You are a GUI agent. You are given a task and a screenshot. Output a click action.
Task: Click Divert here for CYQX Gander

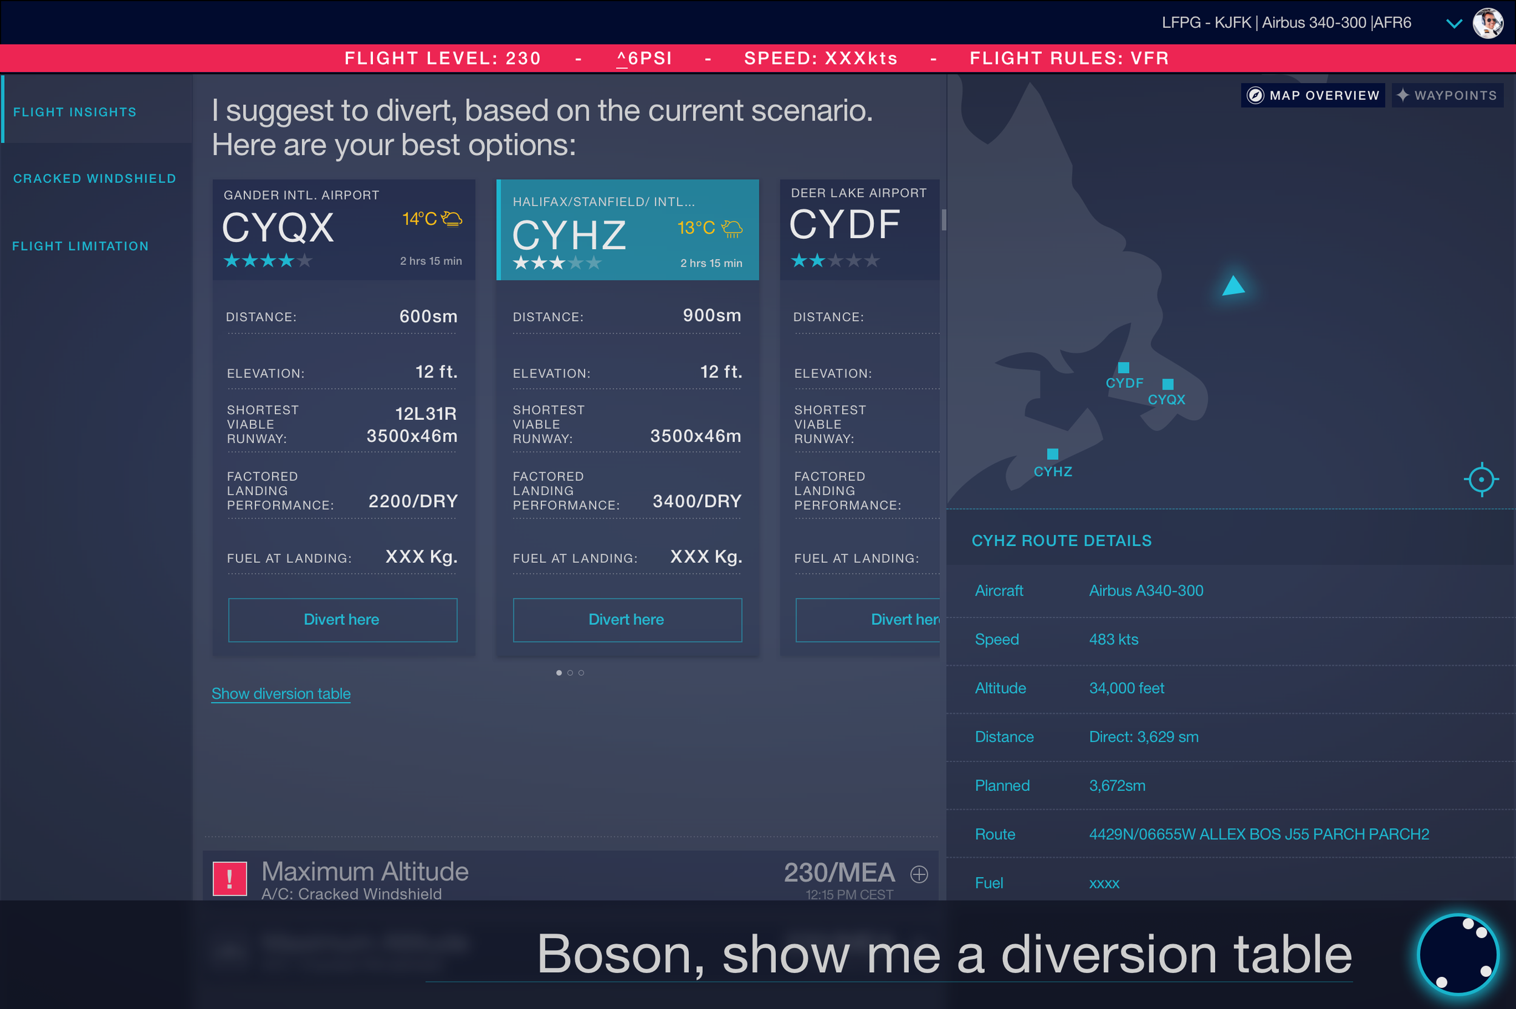(343, 620)
